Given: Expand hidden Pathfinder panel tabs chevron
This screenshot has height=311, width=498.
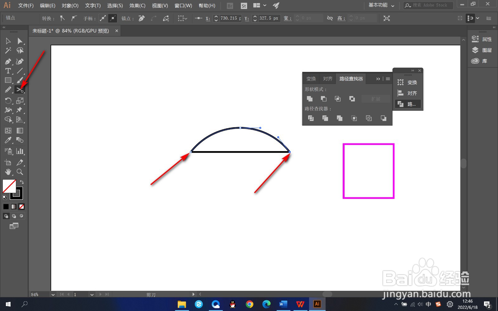Looking at the screenshot, I should [378, 79].
